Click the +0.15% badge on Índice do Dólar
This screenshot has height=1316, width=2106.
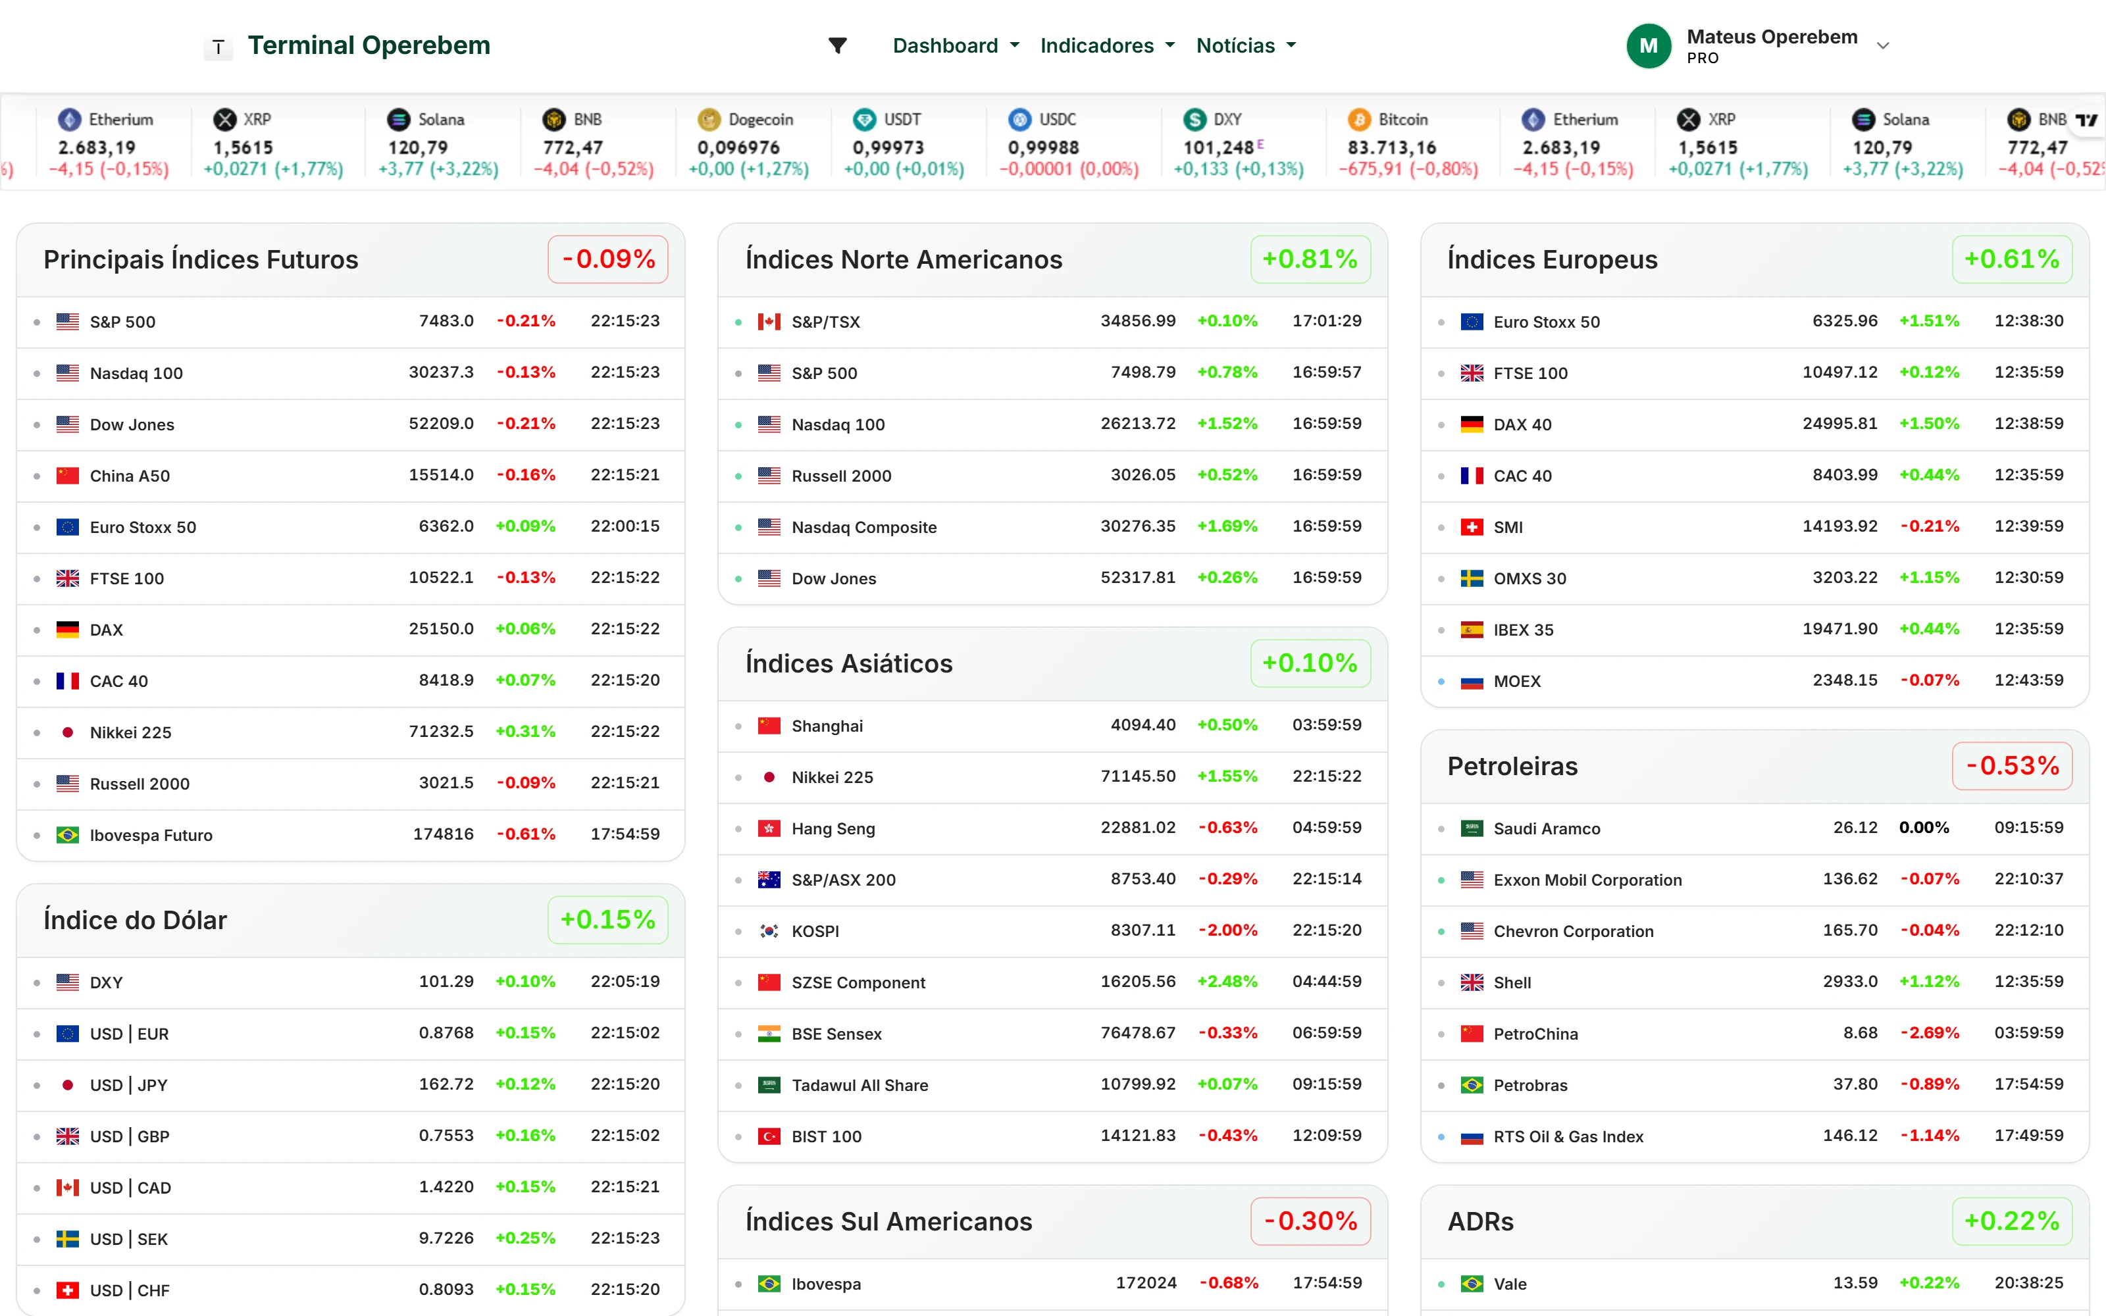pyautogui.click(x=608, y=919)
